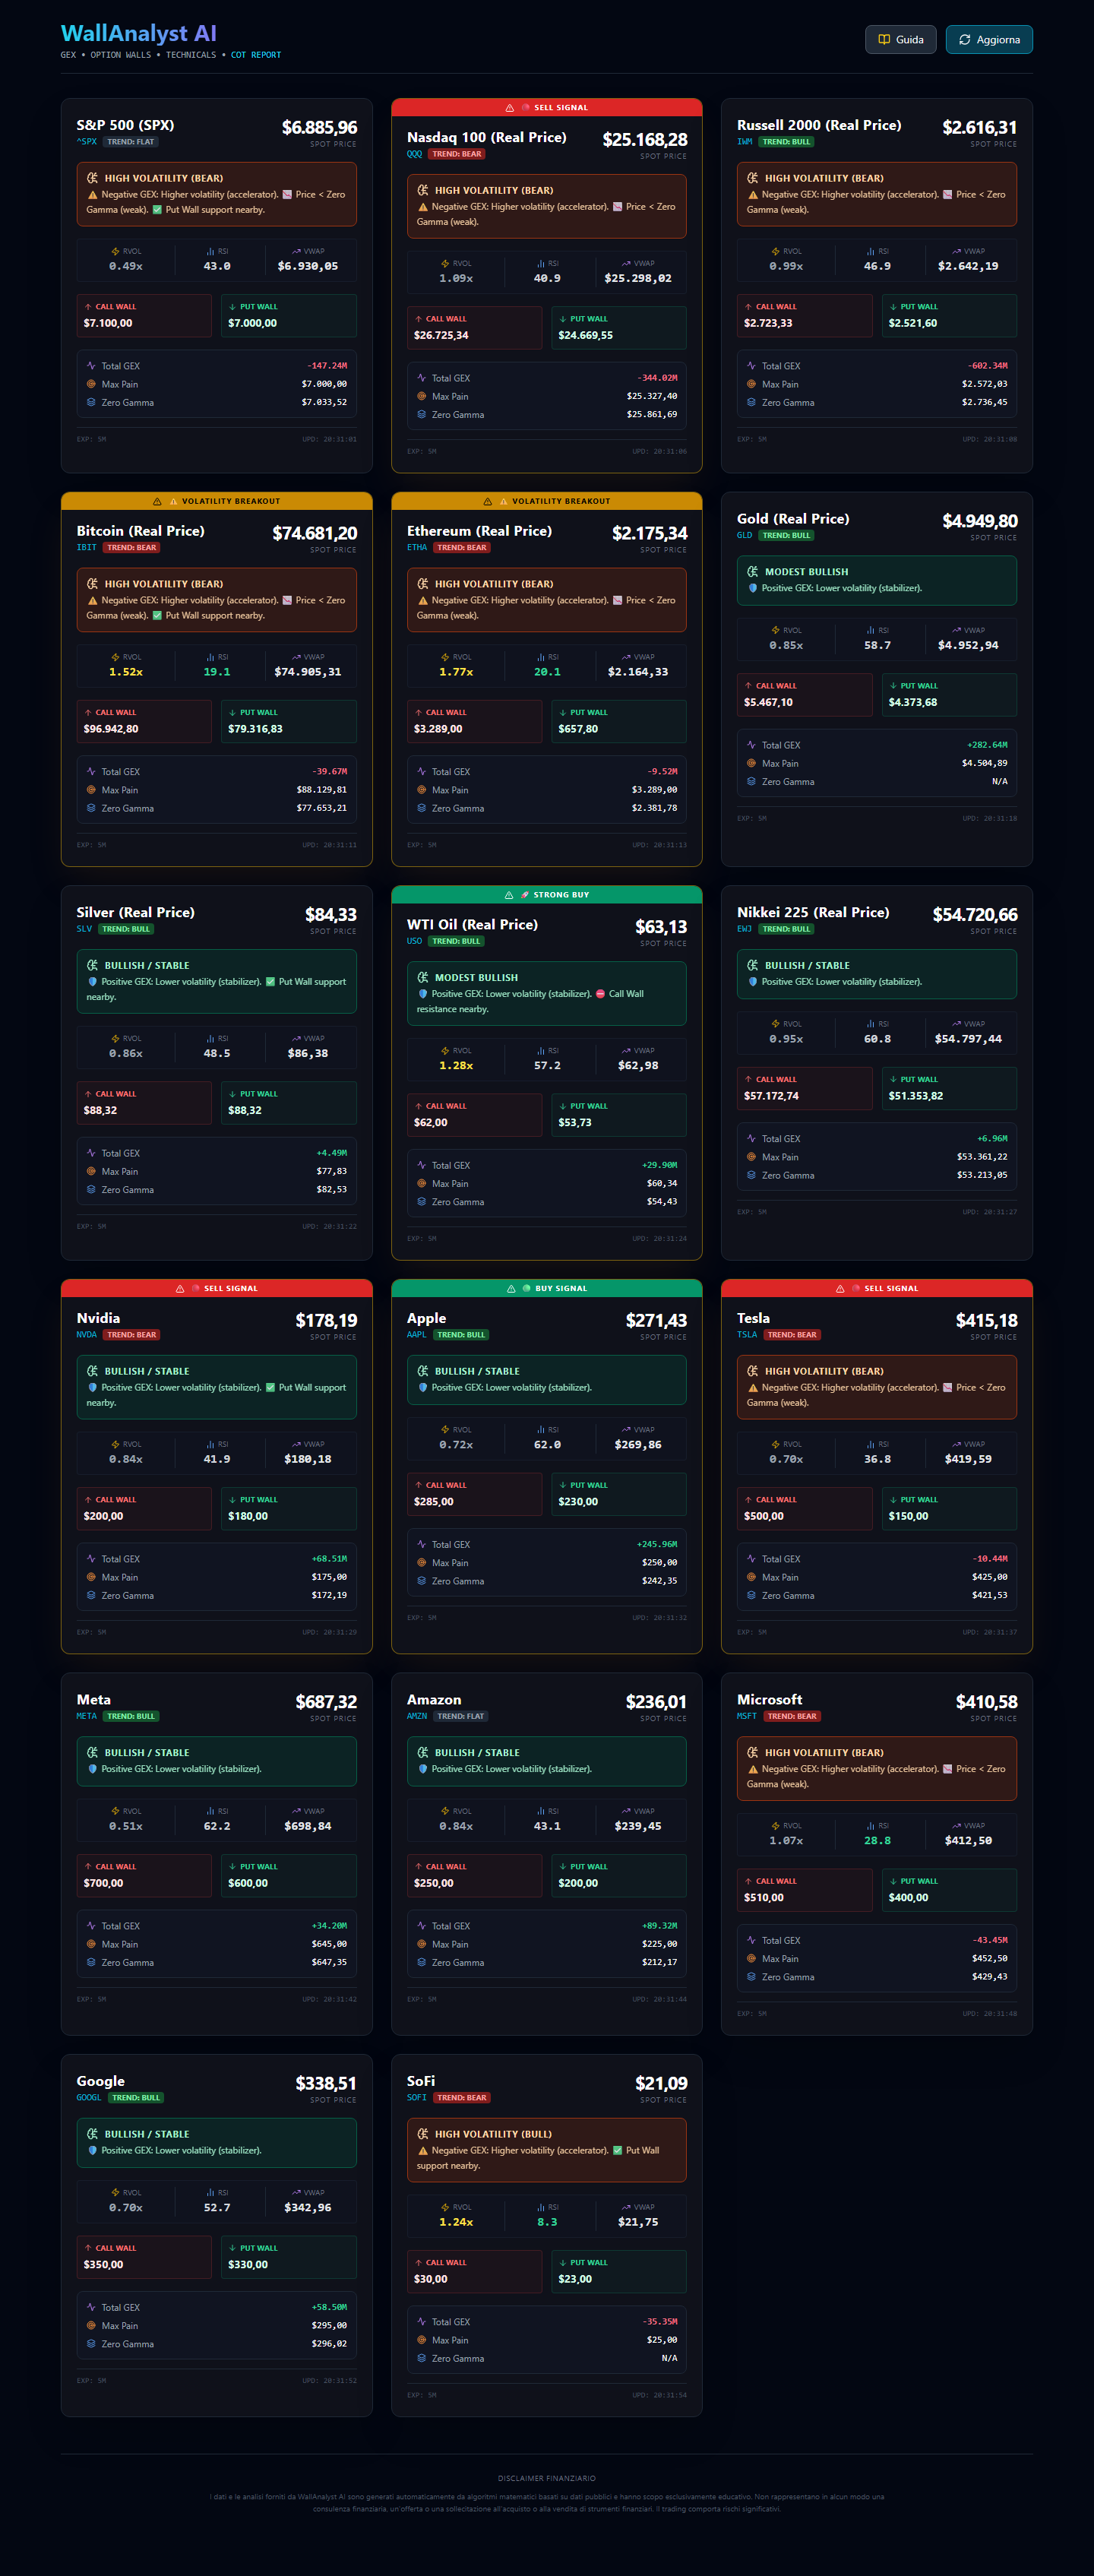The height and width of the screenshot is (2576, 1094).
Task: Click the refresh arrows icon in Aggiorna
Action: pyautogui.click(x=964, y=40)
